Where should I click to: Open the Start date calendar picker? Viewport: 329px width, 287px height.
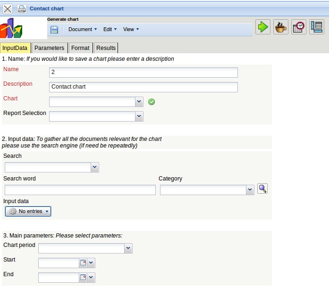point(83,263)
